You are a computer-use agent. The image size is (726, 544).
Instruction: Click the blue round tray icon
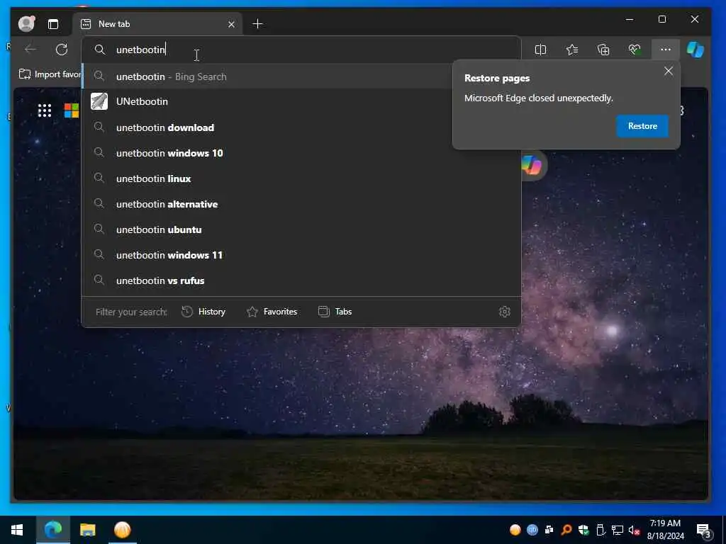point(532,530)
